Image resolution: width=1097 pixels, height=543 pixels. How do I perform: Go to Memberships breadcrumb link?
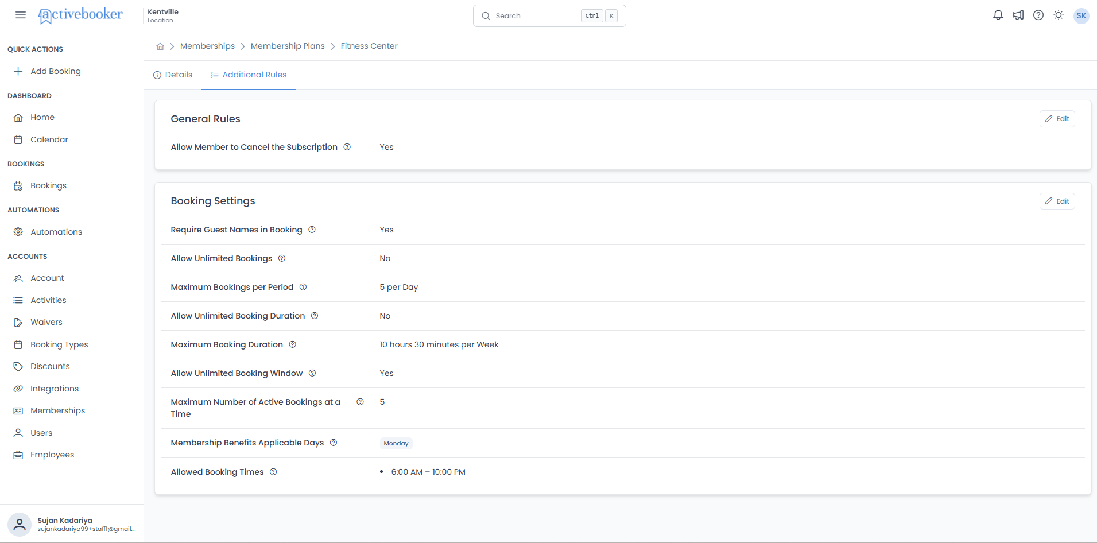coord(207,46)
